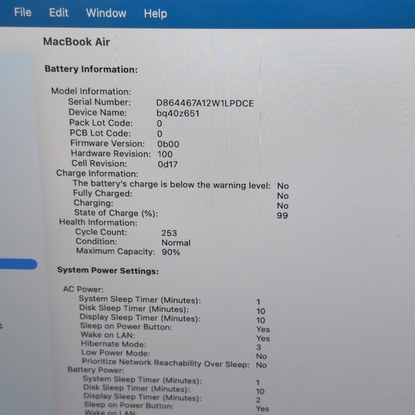Select the highlighted blue sidebar item

click(x=18, y=264)
